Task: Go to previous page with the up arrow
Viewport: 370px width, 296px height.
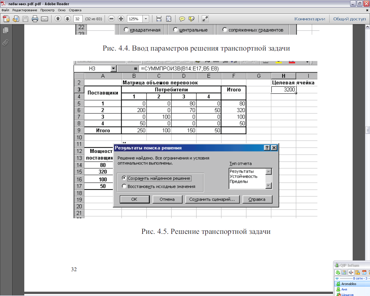Action: coord(58,19)
